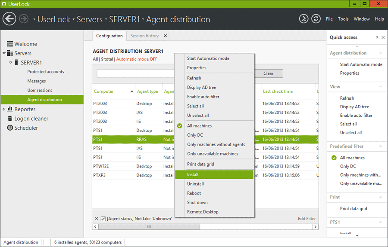Collapse the Predefined filter section

coord(381,146)
